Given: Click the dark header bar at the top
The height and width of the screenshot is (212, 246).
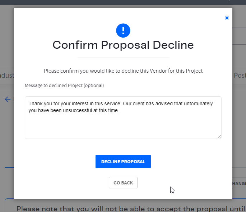Looking at the screenshot, I should pyautogui.click(x=123, y=3).
